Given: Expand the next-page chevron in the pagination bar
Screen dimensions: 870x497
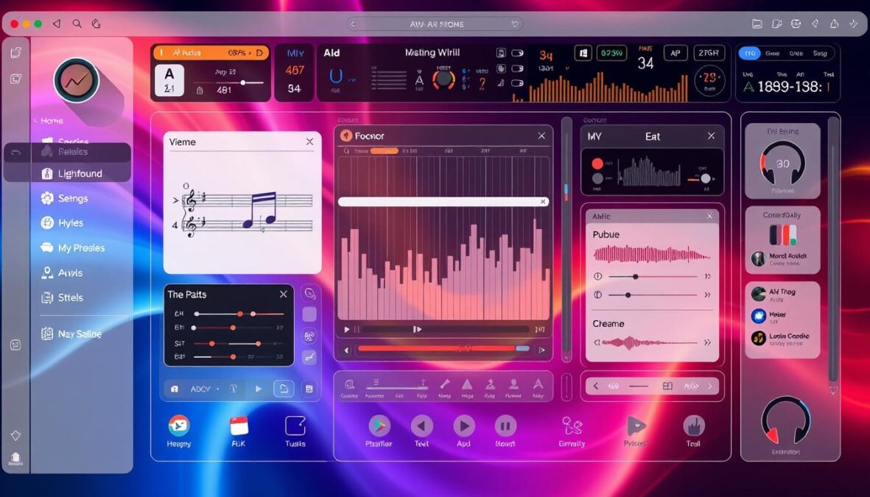Looking at the screenshot, I should point(709,385).
